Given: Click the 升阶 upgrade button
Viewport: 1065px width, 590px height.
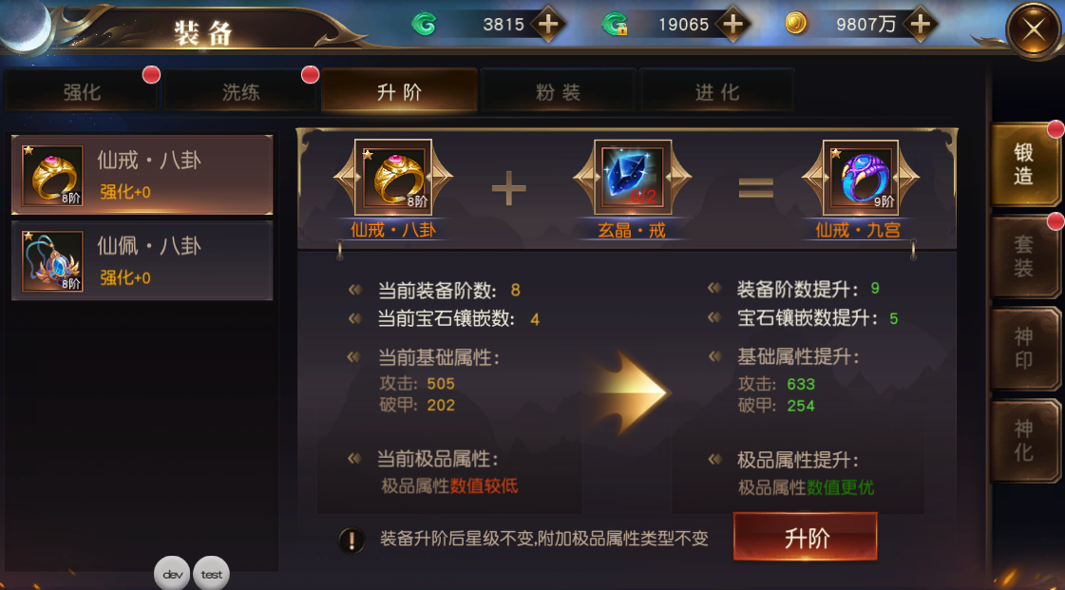Looking at the screenshot, I should pyautogui.click(x=806, y=537).
